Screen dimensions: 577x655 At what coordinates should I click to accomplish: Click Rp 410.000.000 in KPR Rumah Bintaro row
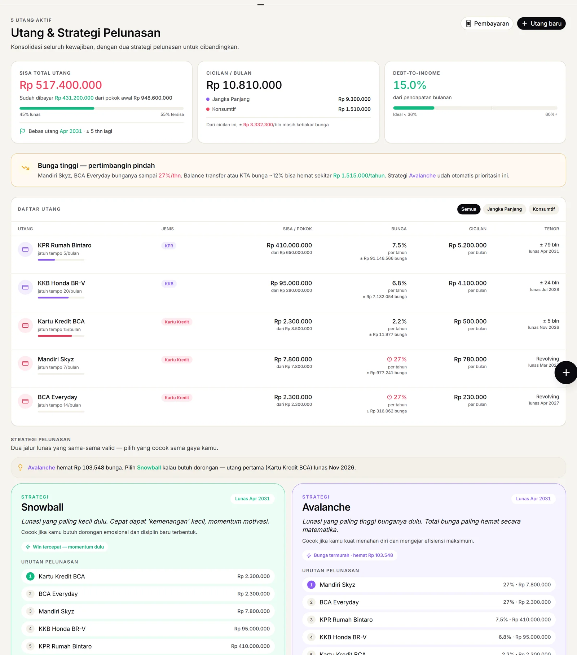[289, 245]
